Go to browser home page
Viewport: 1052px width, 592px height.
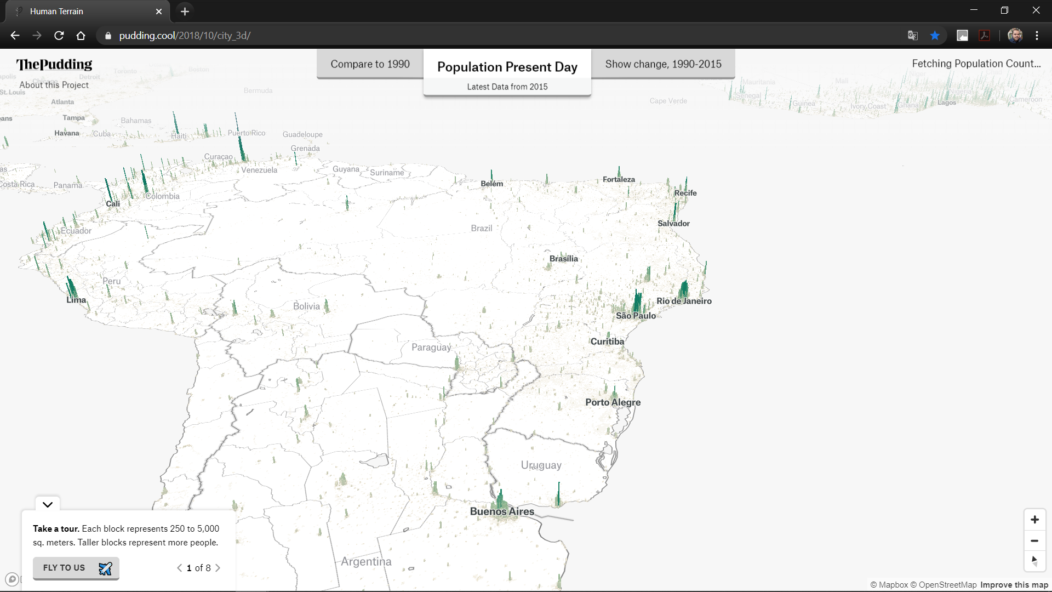81,36
